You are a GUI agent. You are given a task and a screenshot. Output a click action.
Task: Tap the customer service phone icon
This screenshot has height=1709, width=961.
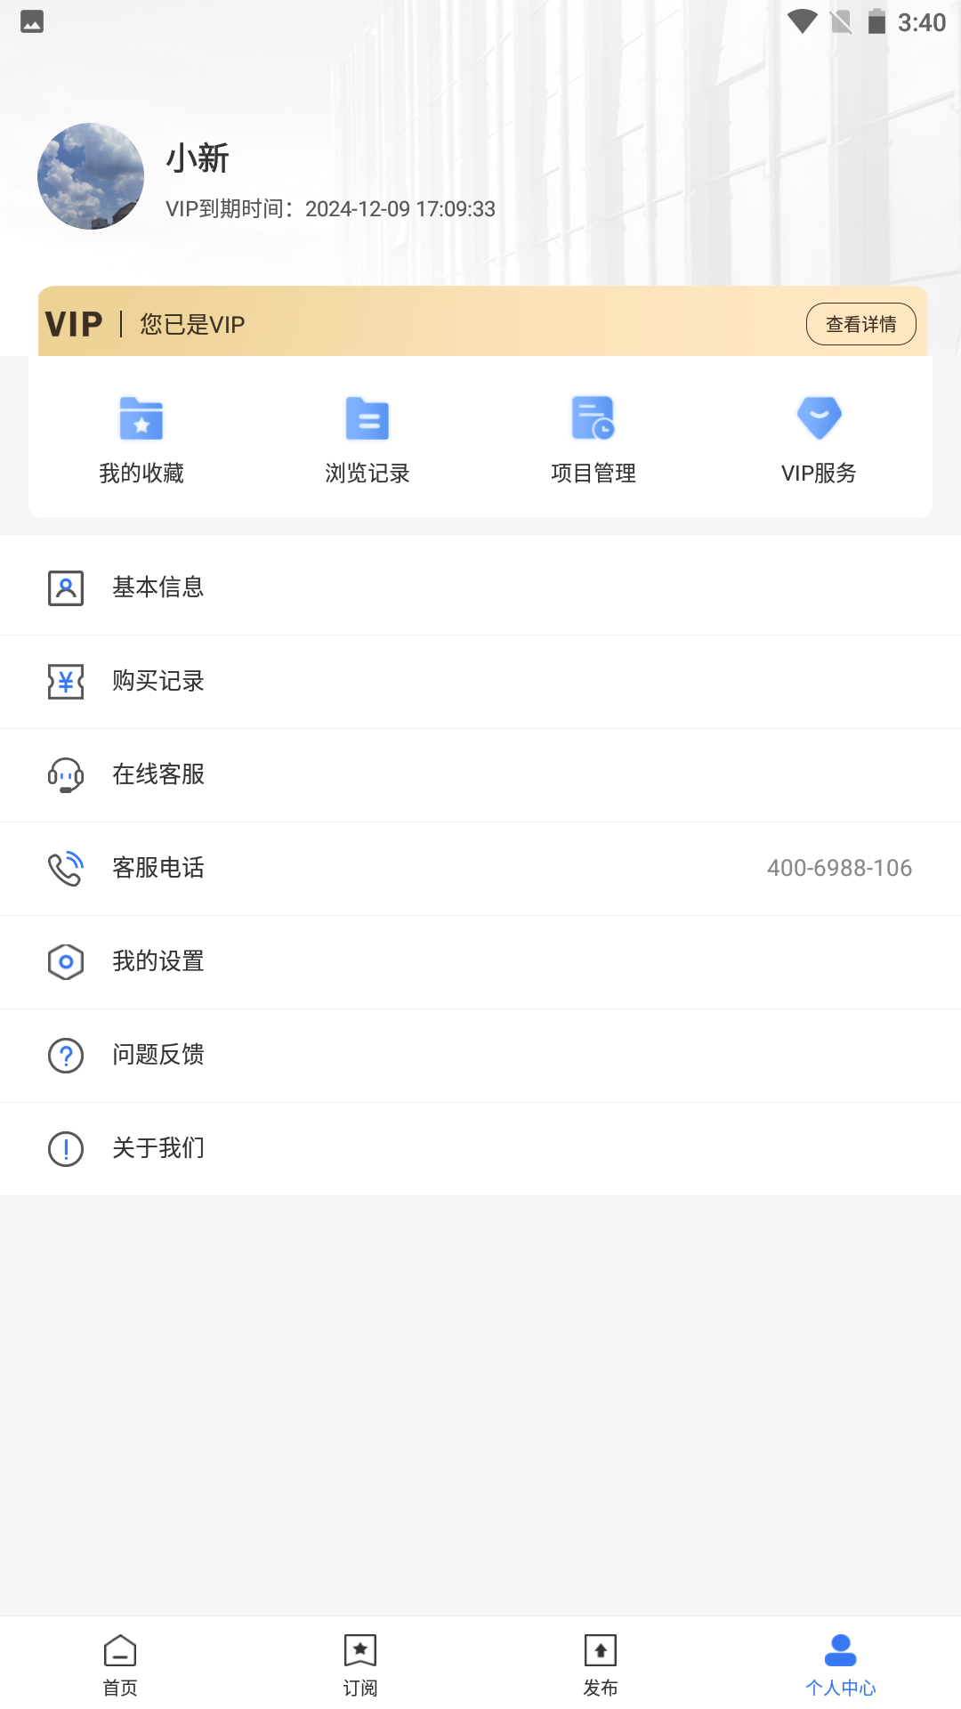pyautogui.click(x=66, y=869)
